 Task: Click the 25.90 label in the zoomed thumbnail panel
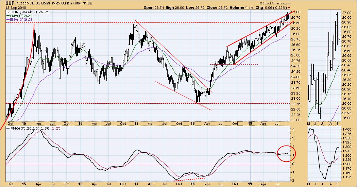(x=346, y=118)
